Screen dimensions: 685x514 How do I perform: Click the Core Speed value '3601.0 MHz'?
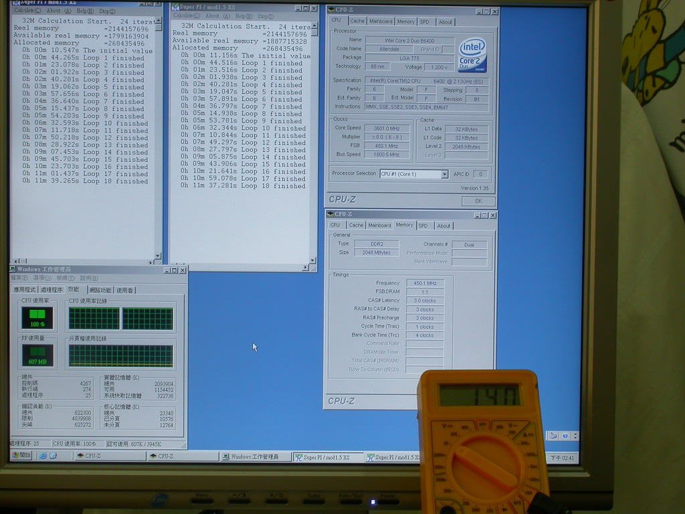click(x=387, y=128)
